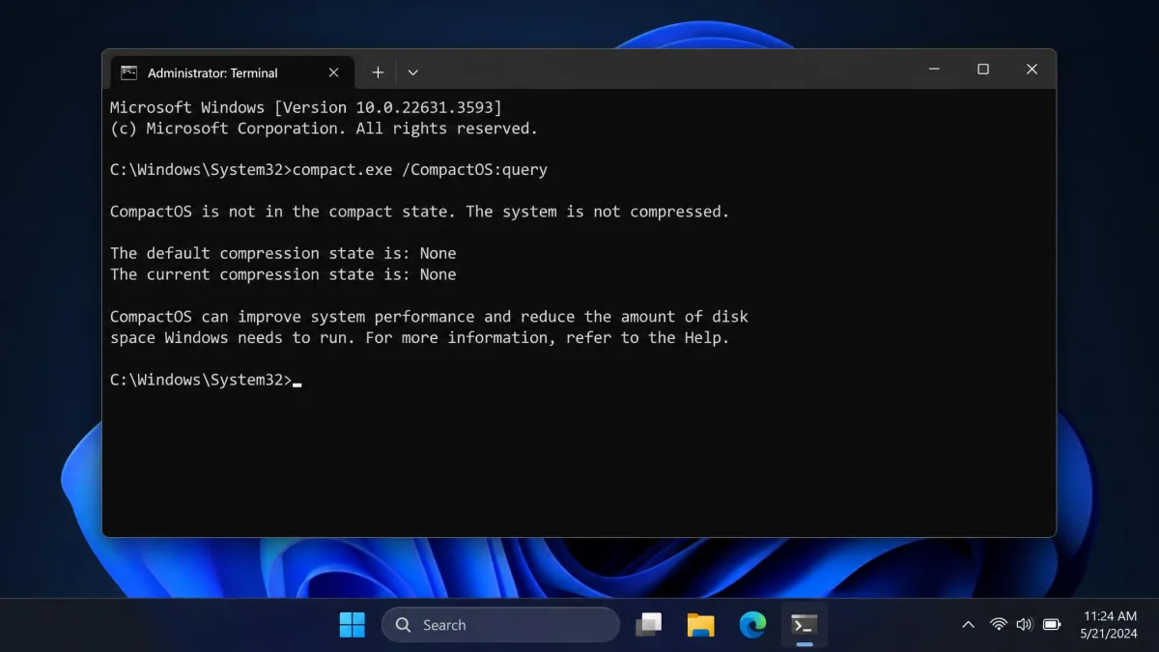Click 'The default compression state is: None' line

tap(283, 253)
